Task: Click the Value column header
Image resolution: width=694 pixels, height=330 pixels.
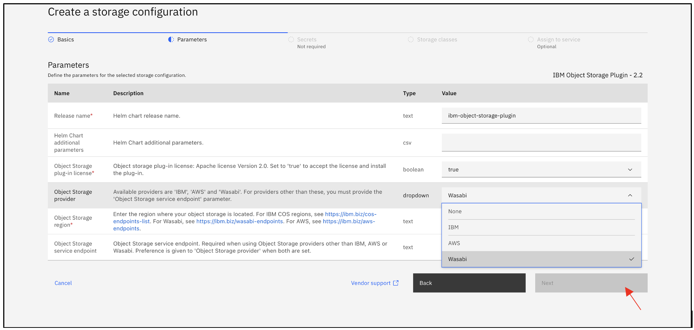Action: (x=449, y=93)
